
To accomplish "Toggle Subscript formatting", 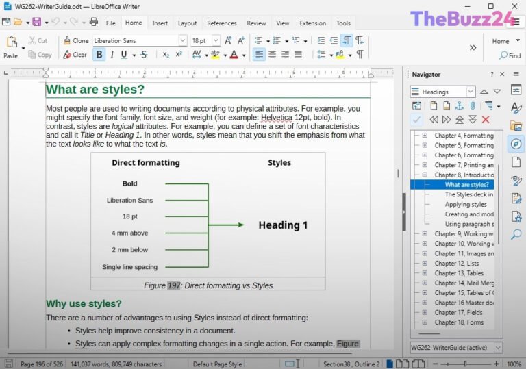I will pyautogui.click(x=166, y=54).
